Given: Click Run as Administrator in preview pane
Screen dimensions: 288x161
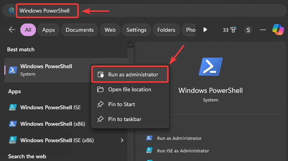Looking at the screenshot, I should 179,138.
